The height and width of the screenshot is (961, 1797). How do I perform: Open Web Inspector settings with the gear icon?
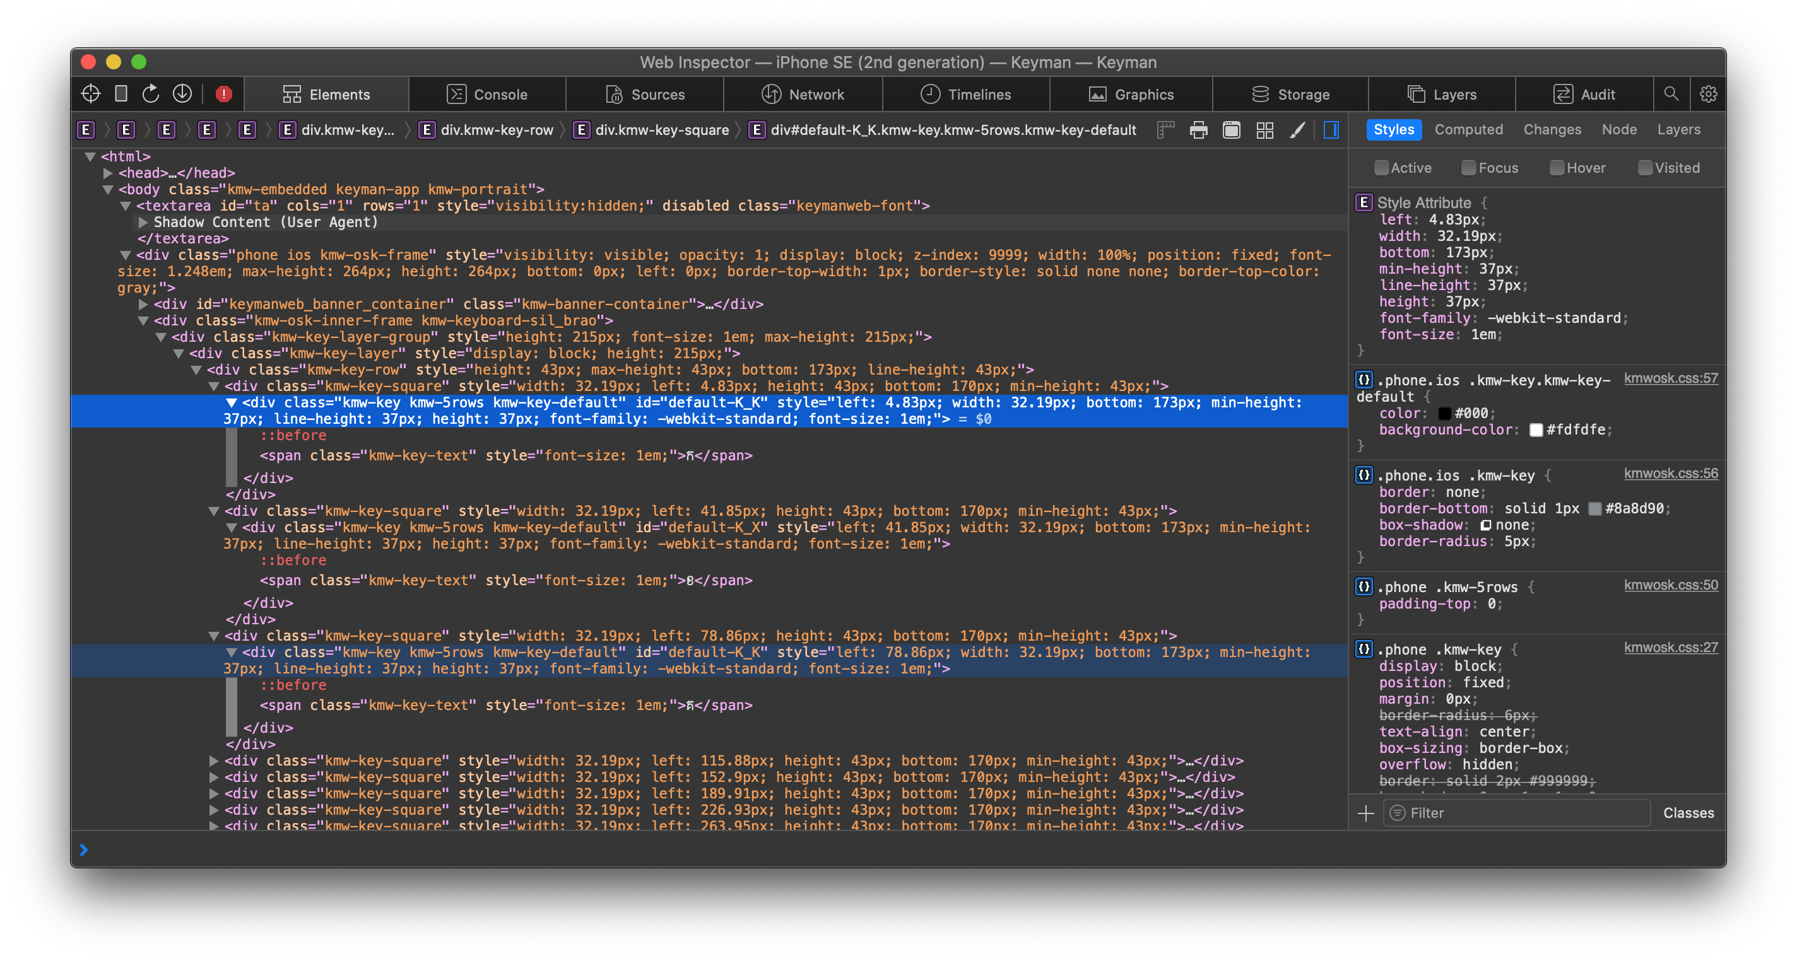1709,93
